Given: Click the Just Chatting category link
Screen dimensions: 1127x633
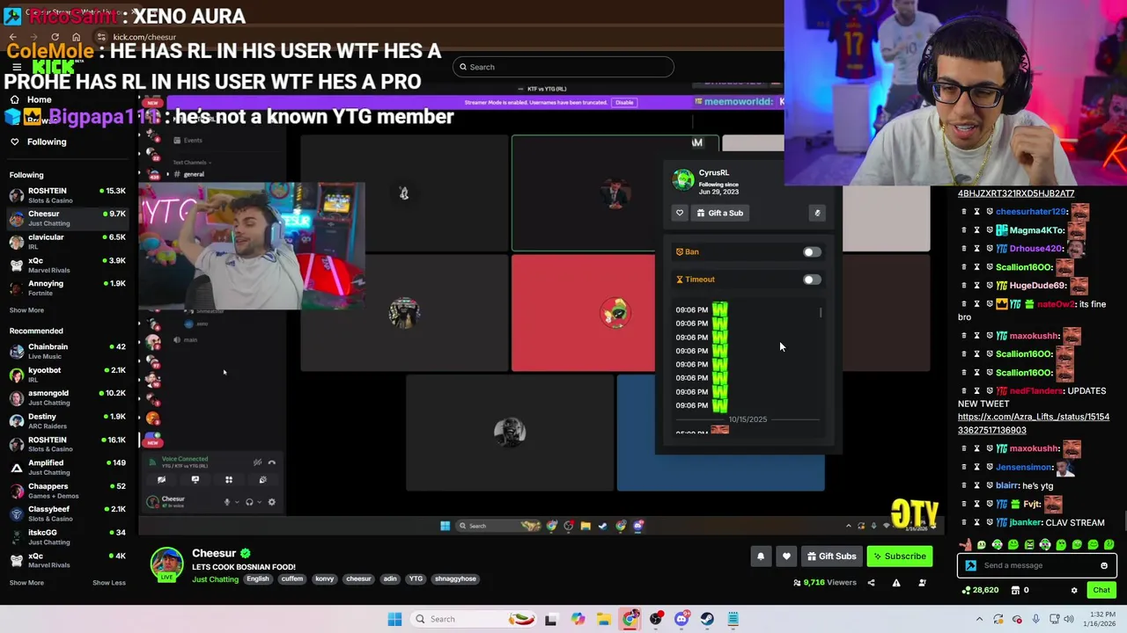Looking at the screenshot, I should point(215,579).
